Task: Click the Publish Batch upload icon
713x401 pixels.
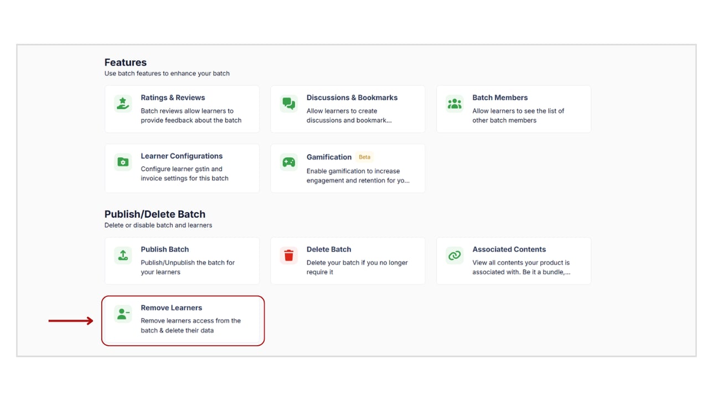Action: click(x=123, y=255)
